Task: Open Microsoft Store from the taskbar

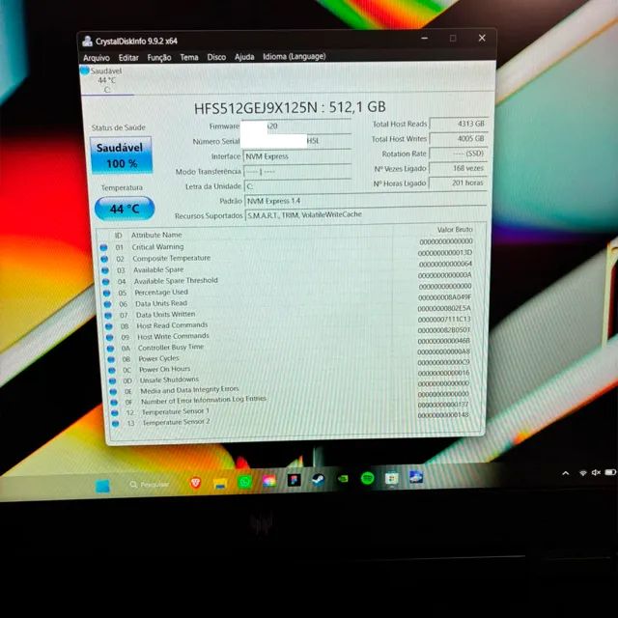Action: pyautogui.click(x=392, y=479)
